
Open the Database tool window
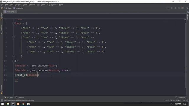coord(188,16)
